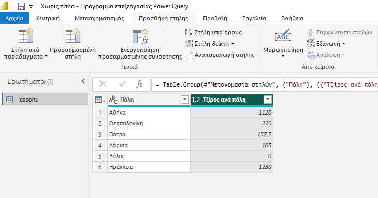Click Ενεργοποίηση προσαρμοσμένης συνάρτησης icon

tap(140, 36)
